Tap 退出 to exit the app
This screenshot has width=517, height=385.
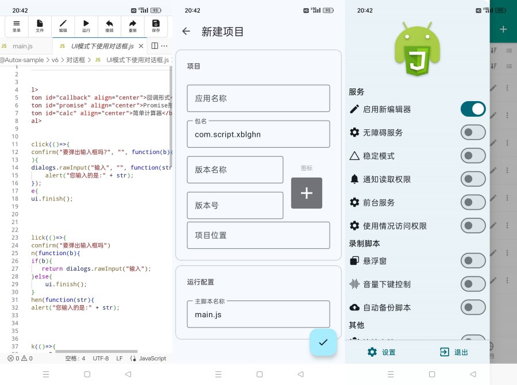(454, 352)
